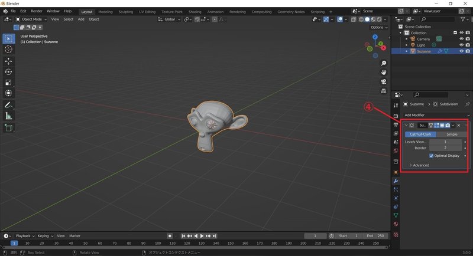Image resolution: width=473 pixels, height=256 pixels.
Task: Uncheck Optimal Display checkbox
Action: click(431, 156)
